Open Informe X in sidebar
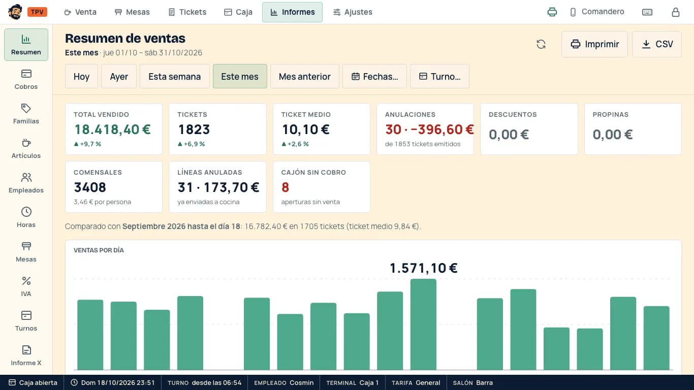This screenshot has height=390, width=694. 26,355
